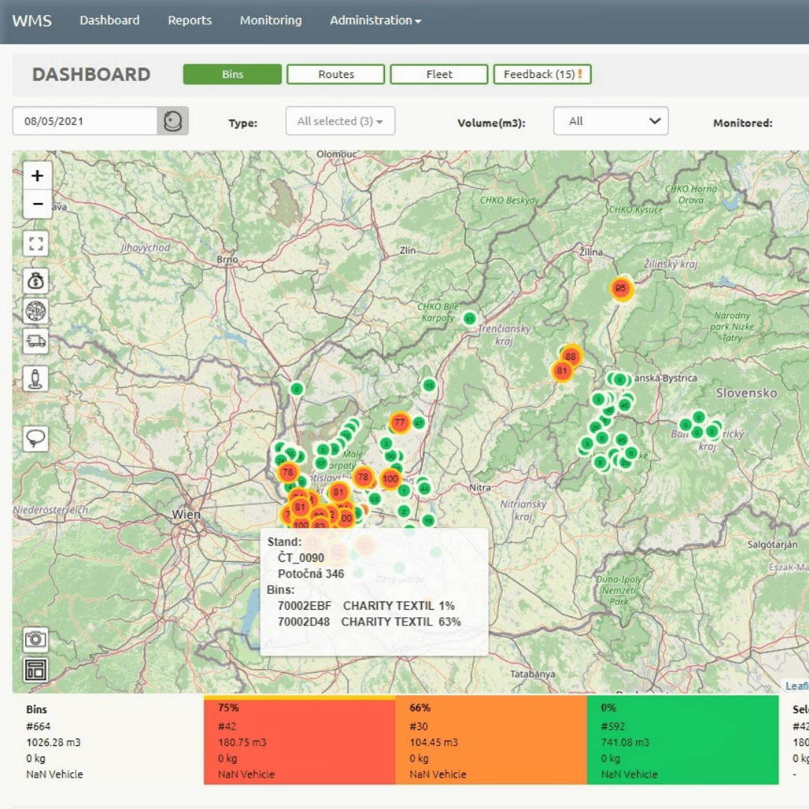Viewport: 809px width, 809px height.
Task: Open the Reports menu item
Action: [190, 20]
